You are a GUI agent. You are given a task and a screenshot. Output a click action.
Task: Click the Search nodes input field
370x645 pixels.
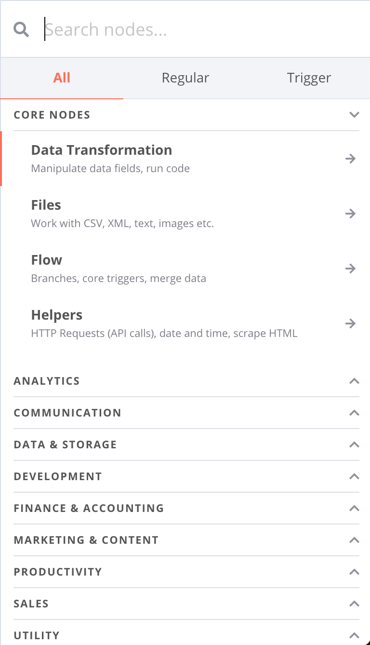point(145,29)
